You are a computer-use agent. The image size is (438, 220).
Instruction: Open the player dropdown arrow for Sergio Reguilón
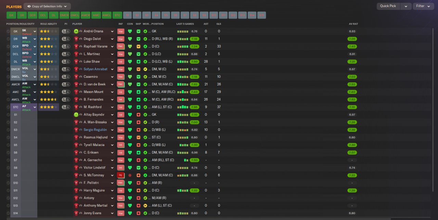coord(112,130)
